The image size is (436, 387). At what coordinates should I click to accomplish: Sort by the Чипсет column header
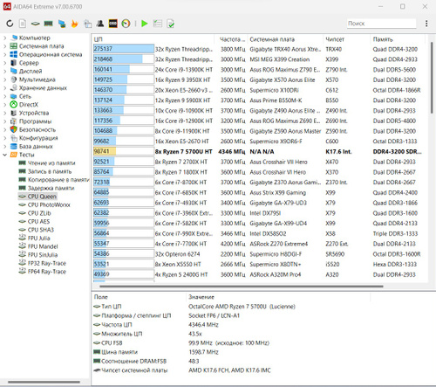tap(346, 39)
